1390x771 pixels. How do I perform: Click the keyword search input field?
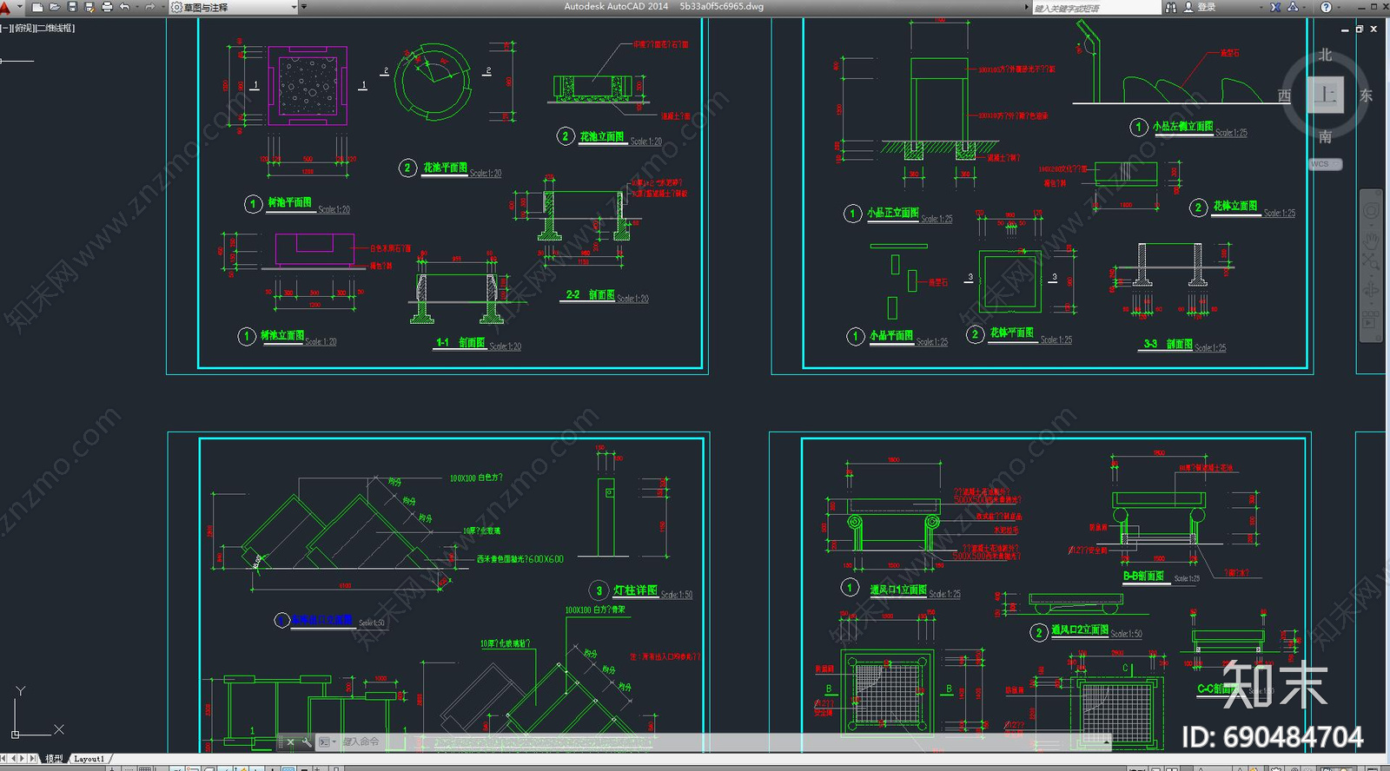point(1095,8)
